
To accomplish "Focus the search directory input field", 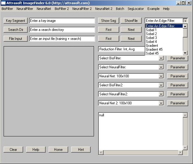I will (62, 30).
